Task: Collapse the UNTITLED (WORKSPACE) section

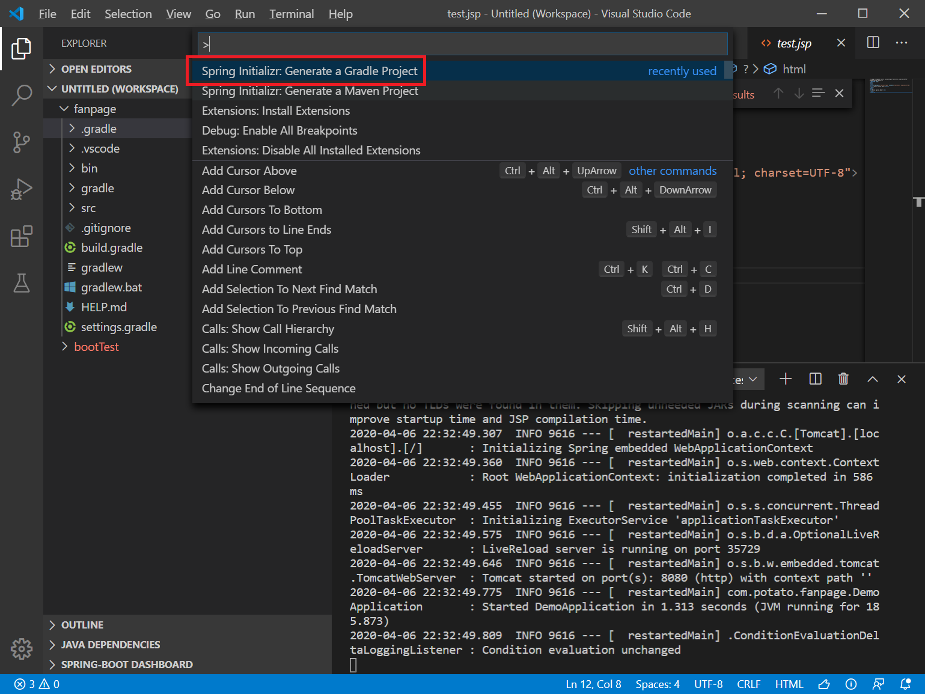Action: 118,89
